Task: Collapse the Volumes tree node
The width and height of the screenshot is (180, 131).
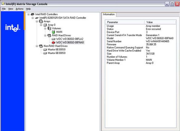Action: pyautogui.click(x=45, y=28)
